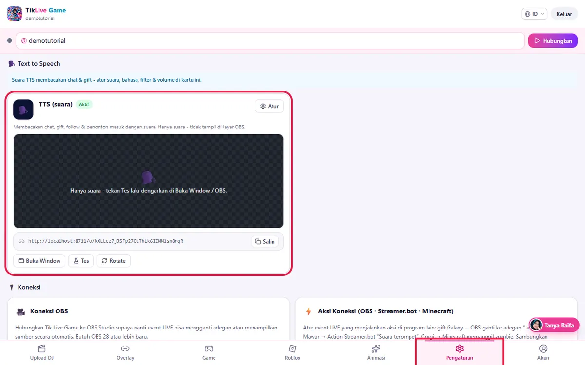The height and width of the screenshot is (365, 585).
Task: Go to the Akun account tab
Action: [543, 352]
